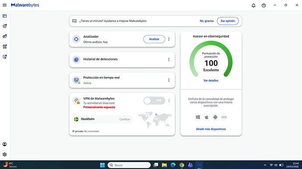The image size is (302, 169).
Task: Open Protección en tiempo real options menu
Action: click(x=169, y=80)
